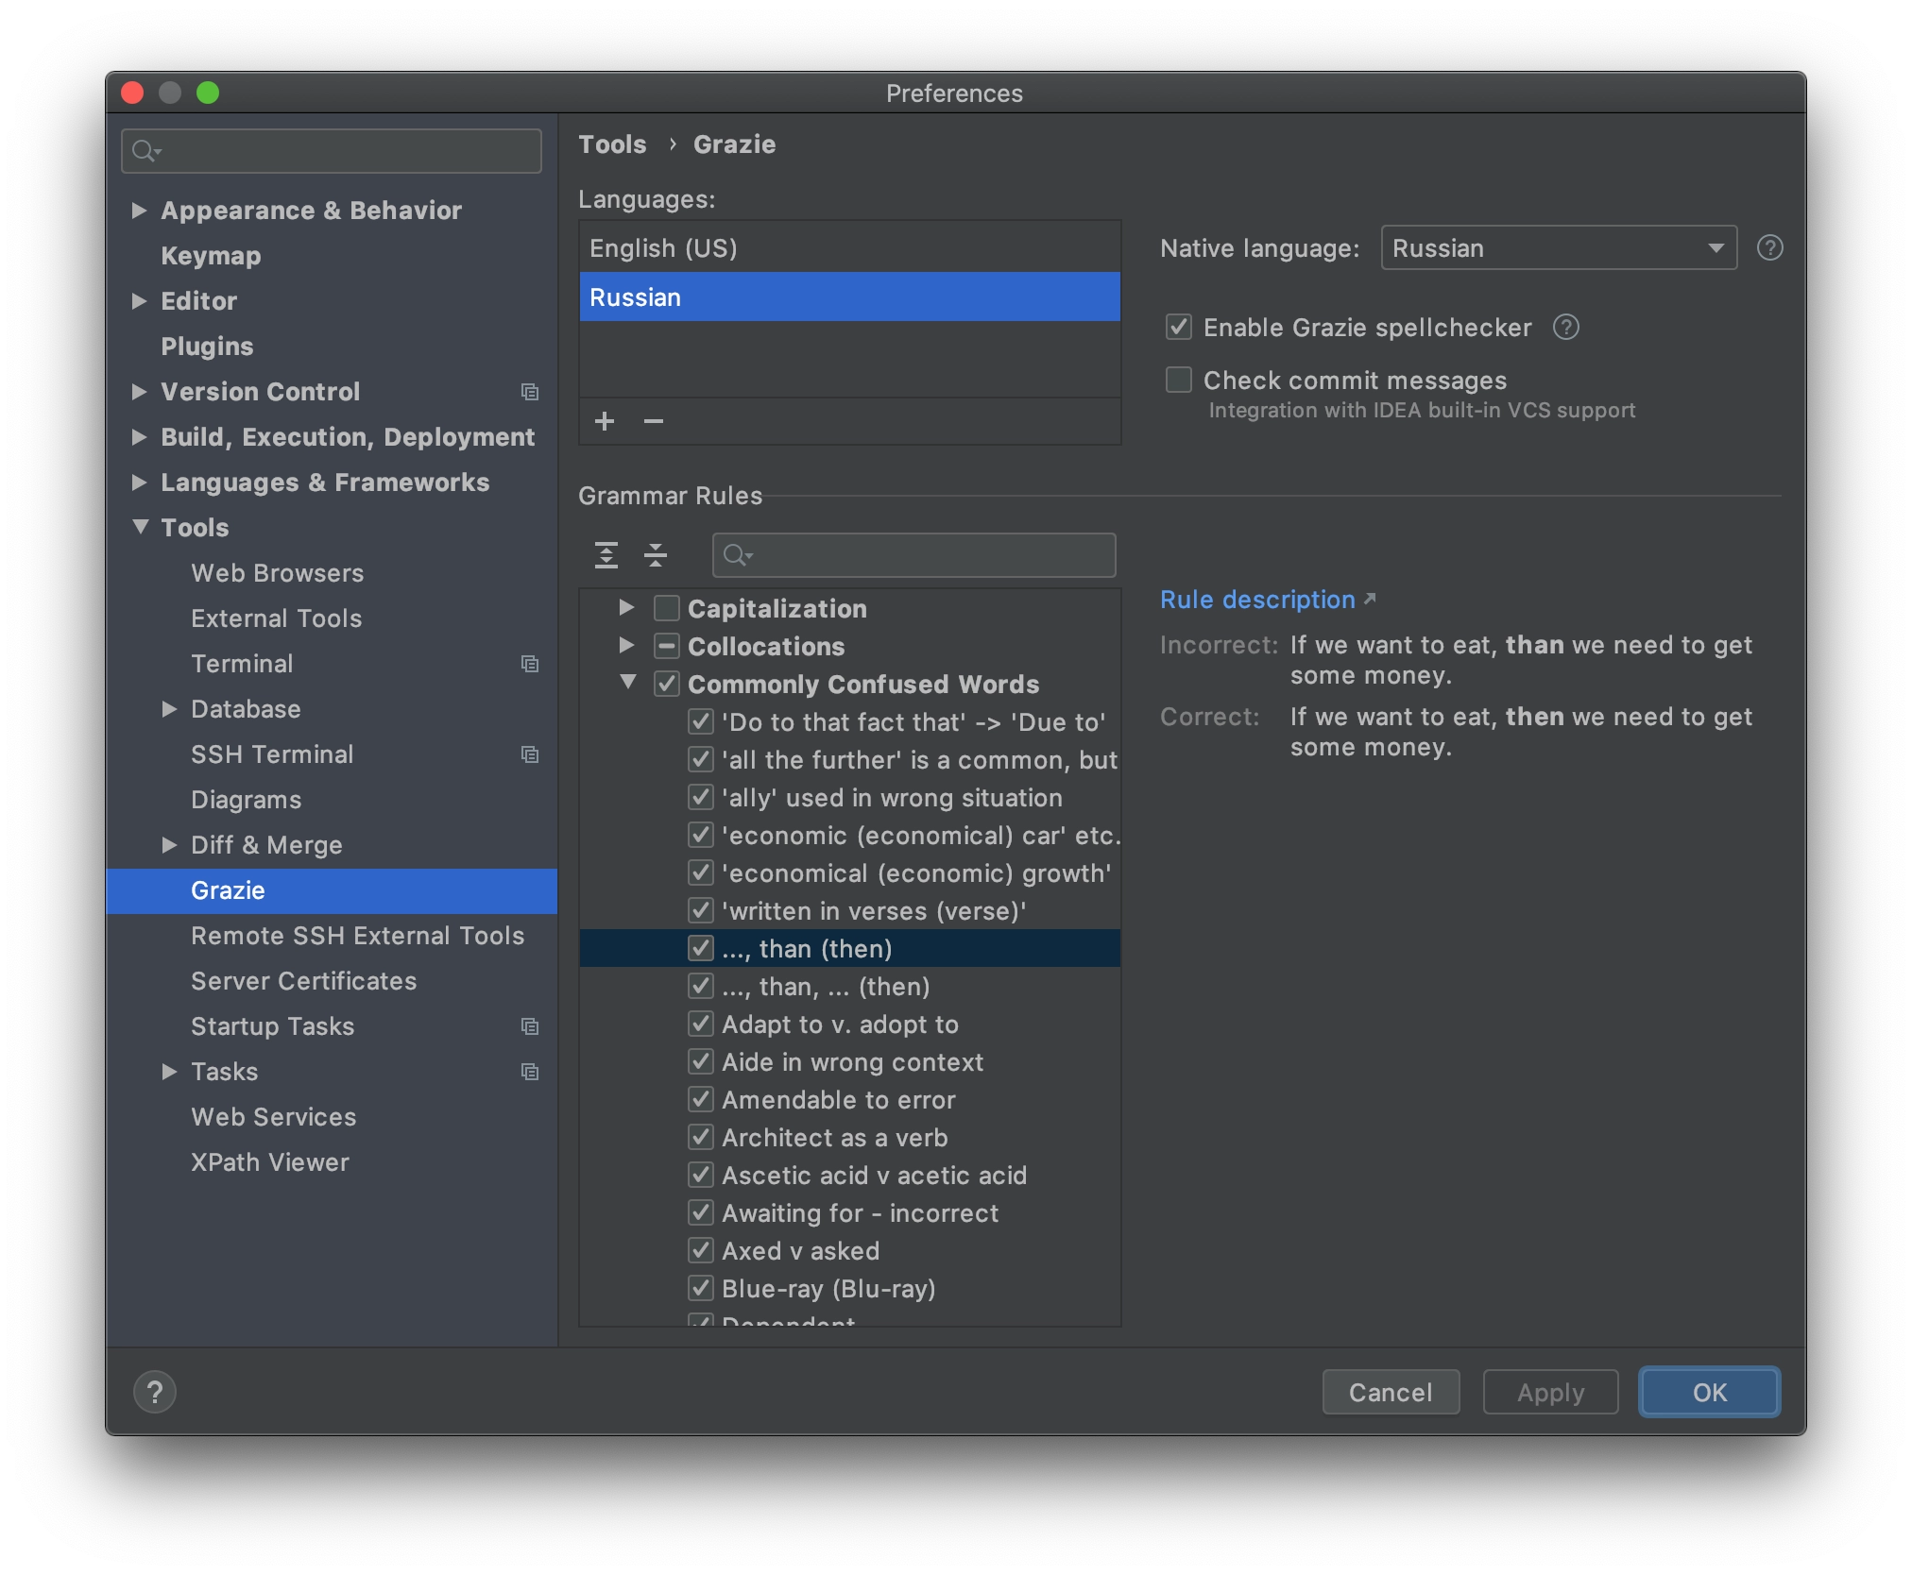
Task: Select Keymap settings page
Action: 211,256
